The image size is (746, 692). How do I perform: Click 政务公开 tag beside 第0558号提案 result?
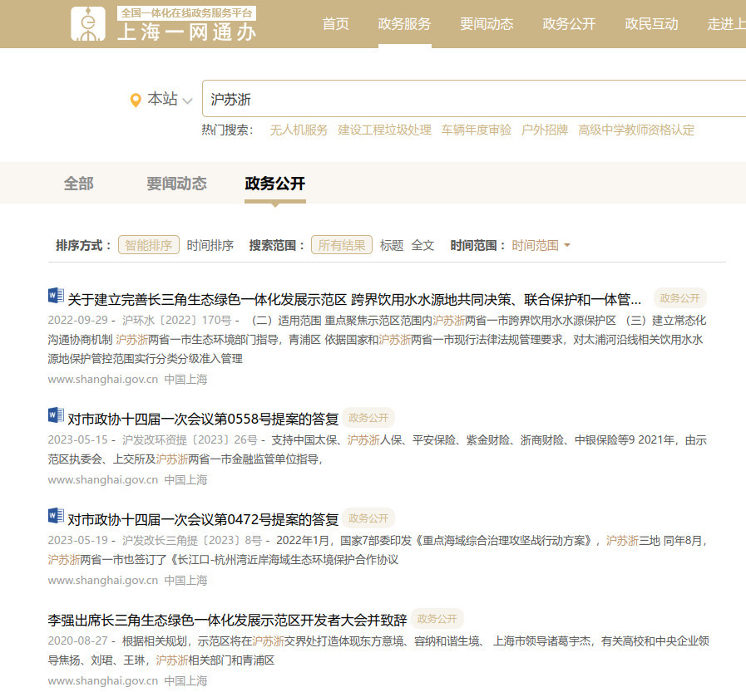pos(368,418)
